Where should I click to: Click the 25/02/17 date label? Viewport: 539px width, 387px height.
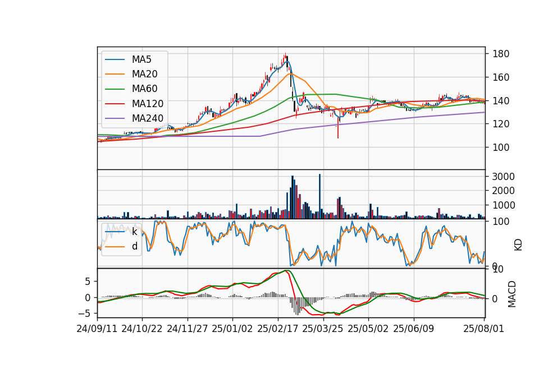point(278,329)
